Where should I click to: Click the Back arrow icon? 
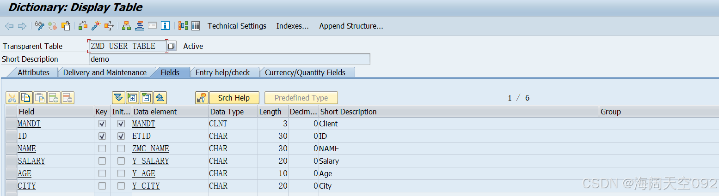tap(9, 26)
